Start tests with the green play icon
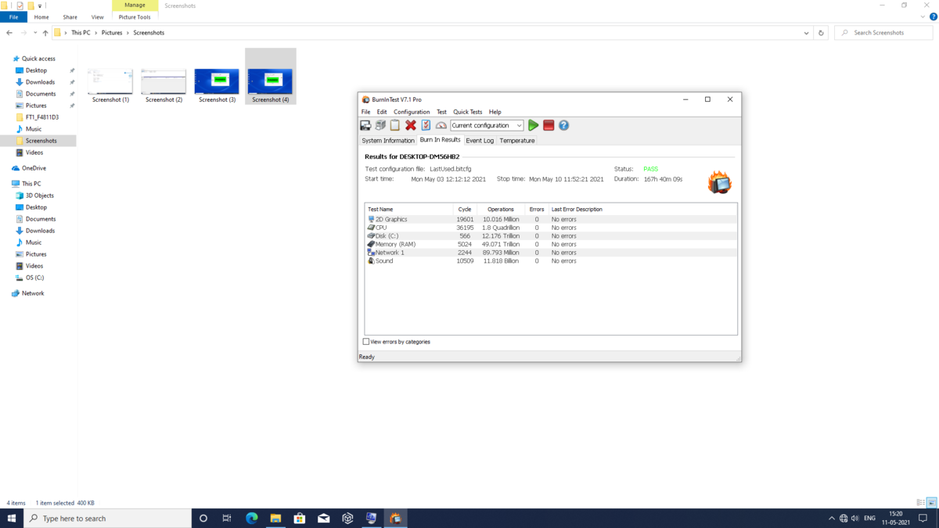Image resolution: width=939 pixels, height=528 pixels. 533,125
